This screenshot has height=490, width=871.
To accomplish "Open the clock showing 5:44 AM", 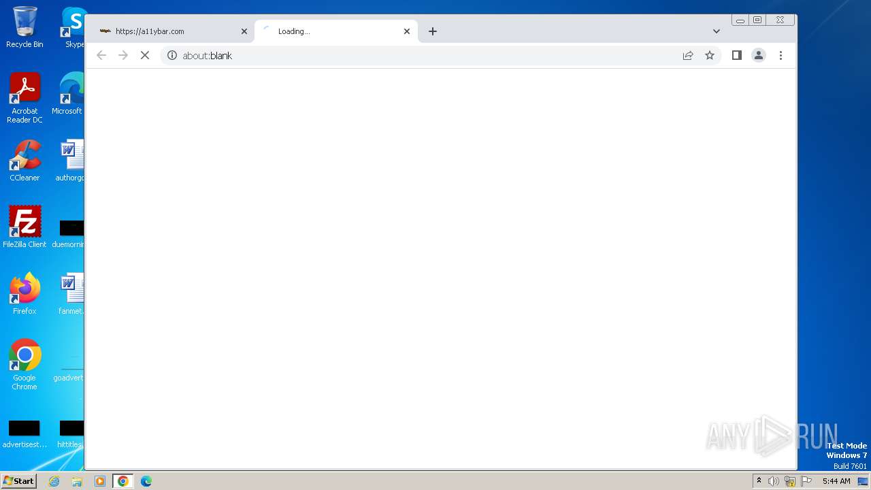I will click(x=836, y=481).
